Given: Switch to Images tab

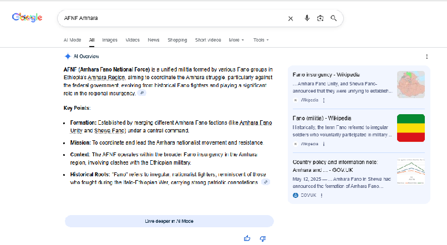Looking at the screenshot, I should pos(110,40).
